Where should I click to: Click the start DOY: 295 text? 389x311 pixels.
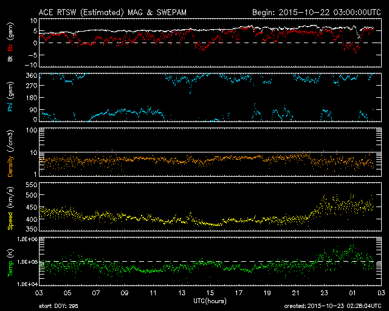pos(58,307)
